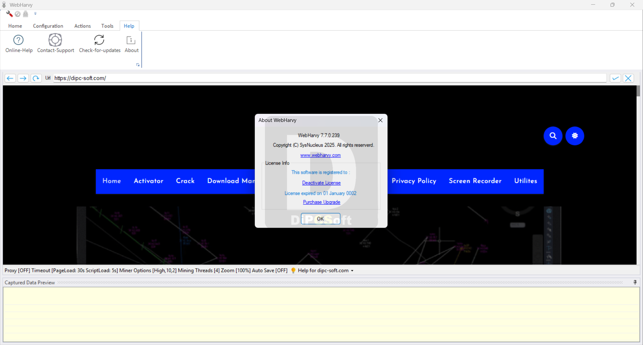Click the Timeout PageLoad ScriptLoad status text
Image resolution: width=643 pixels, height=345 pixels.
coord(75,270)
